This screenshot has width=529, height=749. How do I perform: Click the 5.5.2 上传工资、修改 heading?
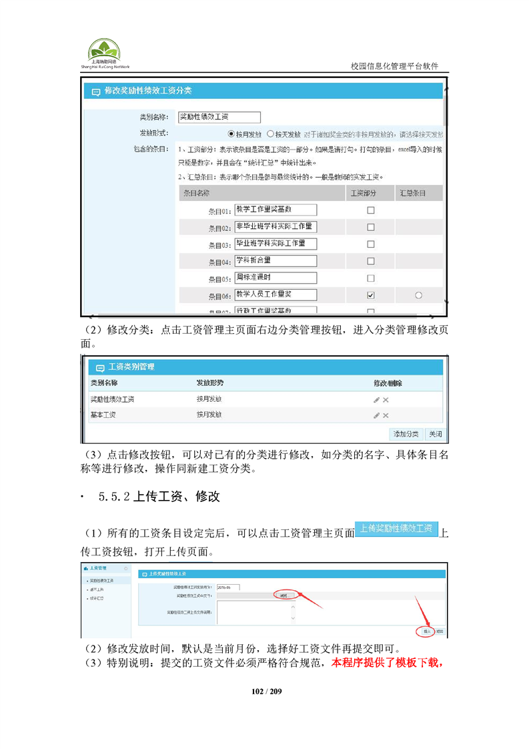click(159, 497)
